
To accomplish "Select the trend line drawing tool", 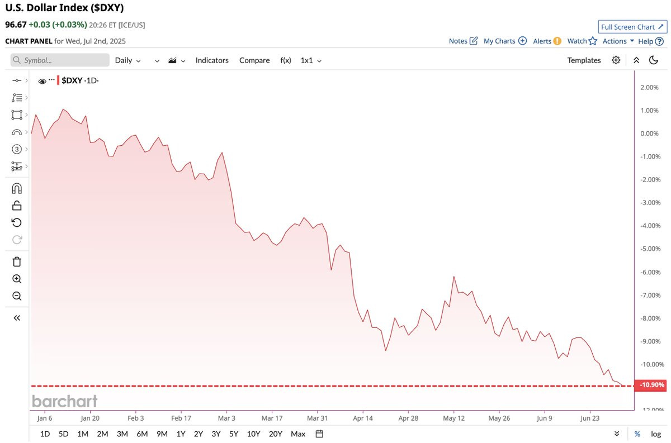I will [17, 81].
